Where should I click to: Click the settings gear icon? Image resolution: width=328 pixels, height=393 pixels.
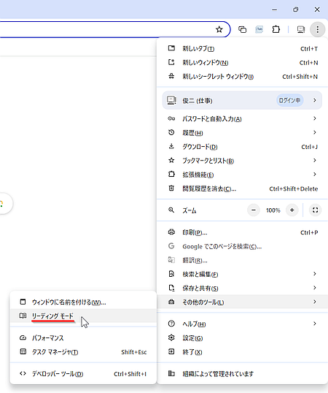171,337
